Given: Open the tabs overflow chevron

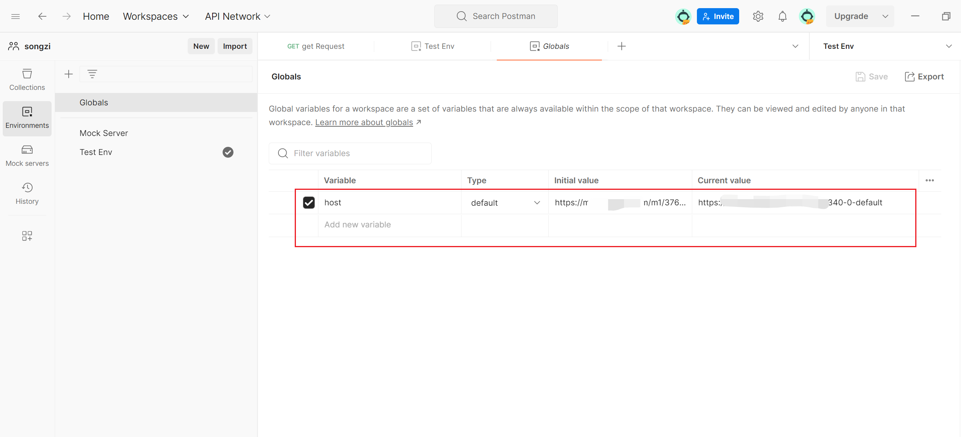Looking at the screenshot, I should [x=795, y=46].
